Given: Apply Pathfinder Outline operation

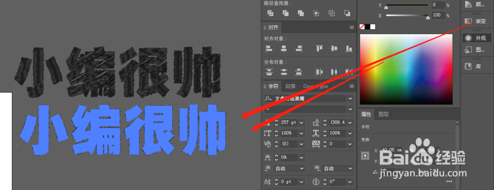Looking at the screenshot, I should point(331,13).
